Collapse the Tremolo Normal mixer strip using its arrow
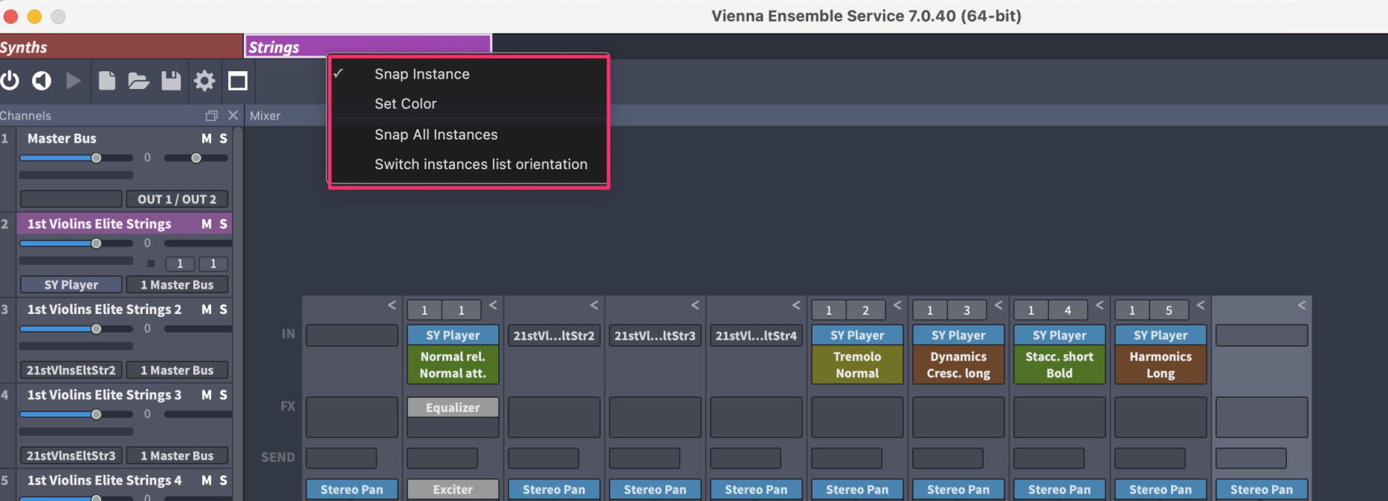The width and height of the screenshot is (1388, 501). (897, 305)
